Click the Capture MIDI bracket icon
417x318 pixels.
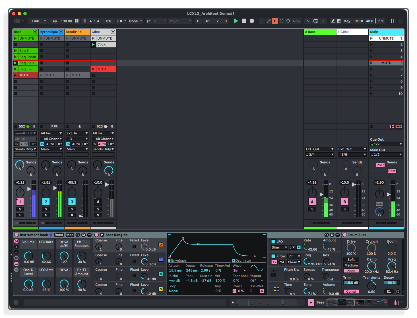tap(282, 21)
